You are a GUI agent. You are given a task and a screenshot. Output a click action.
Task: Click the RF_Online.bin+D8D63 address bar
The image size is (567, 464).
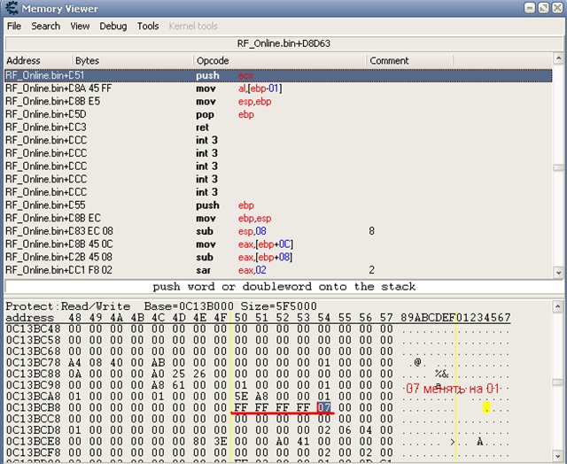283,43
